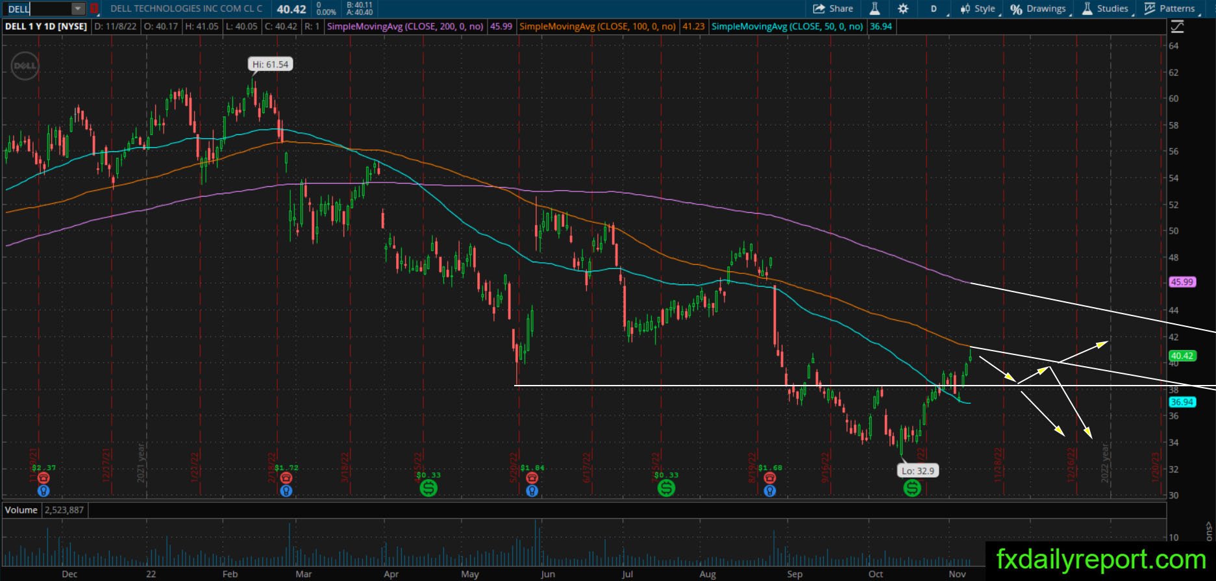Click the B: 40.11 bid quote
The width and height of the screenshot is (1216, 581).
[x=360, y=5]
